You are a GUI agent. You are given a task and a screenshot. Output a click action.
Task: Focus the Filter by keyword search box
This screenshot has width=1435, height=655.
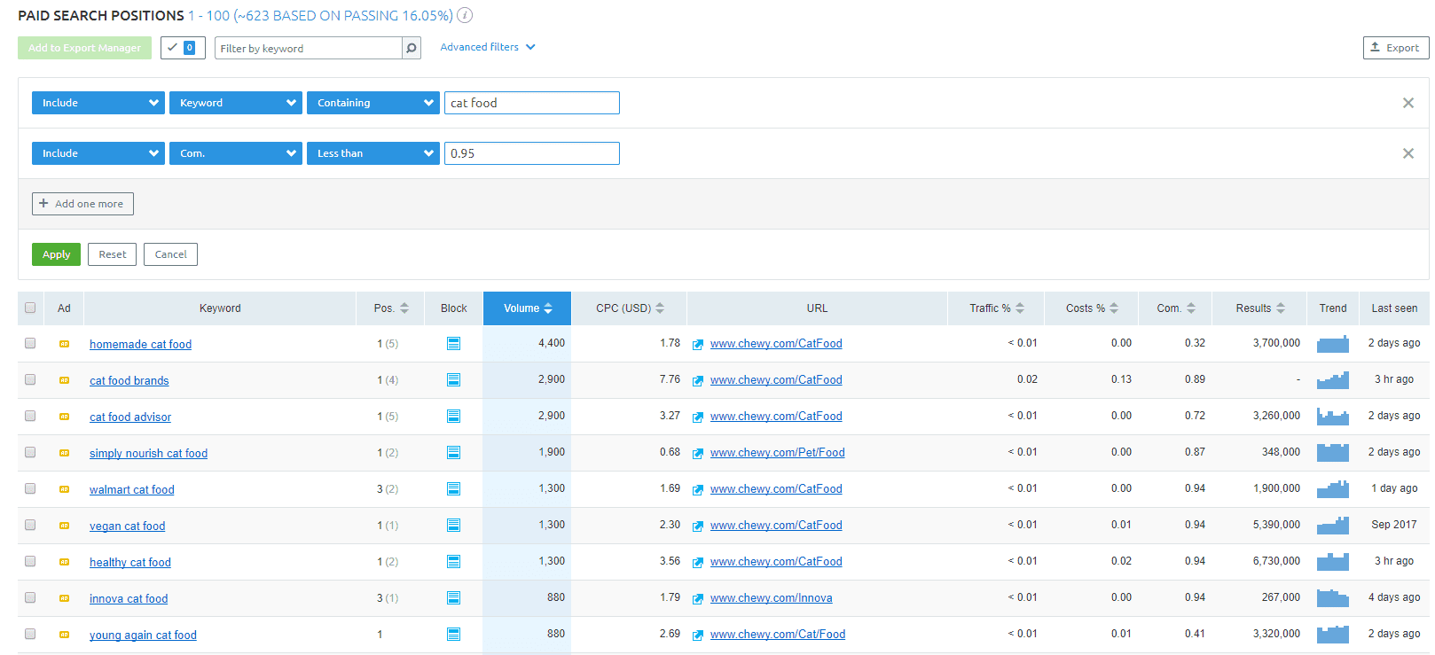[x=309, y=48]
